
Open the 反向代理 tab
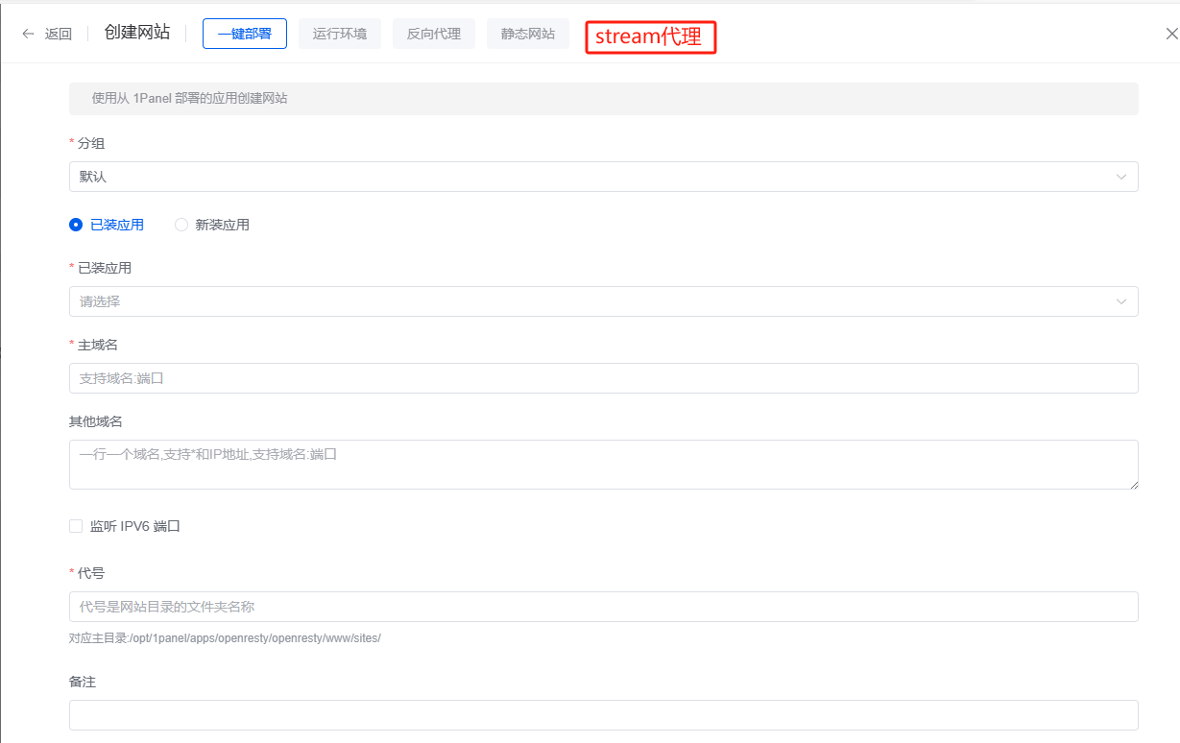pyautogui.click(x=434, y=34)
